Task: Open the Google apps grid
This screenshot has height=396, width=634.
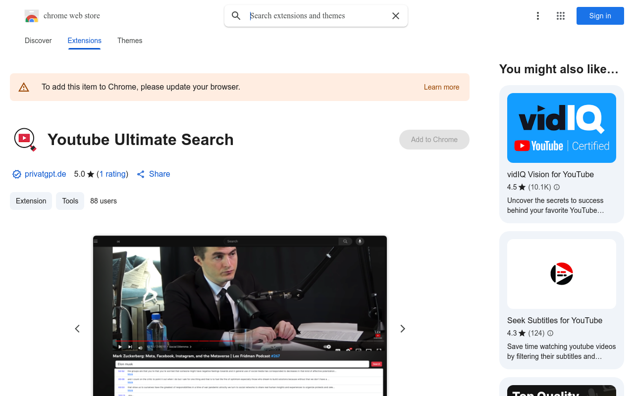Action: click(561, 16)
